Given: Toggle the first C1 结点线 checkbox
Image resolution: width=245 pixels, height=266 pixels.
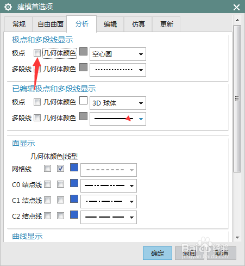Looking at the screenshot, I should click(47, 200).
